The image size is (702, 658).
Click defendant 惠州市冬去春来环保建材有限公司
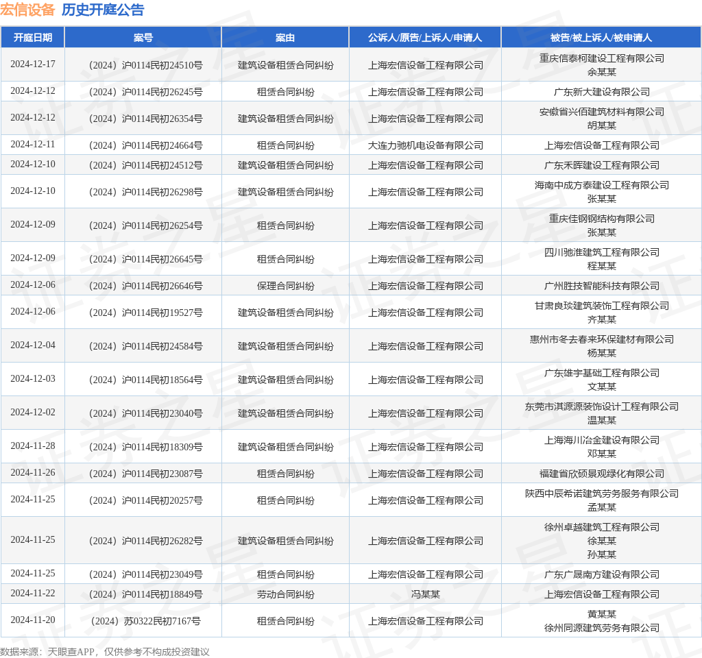coord(602,339)
